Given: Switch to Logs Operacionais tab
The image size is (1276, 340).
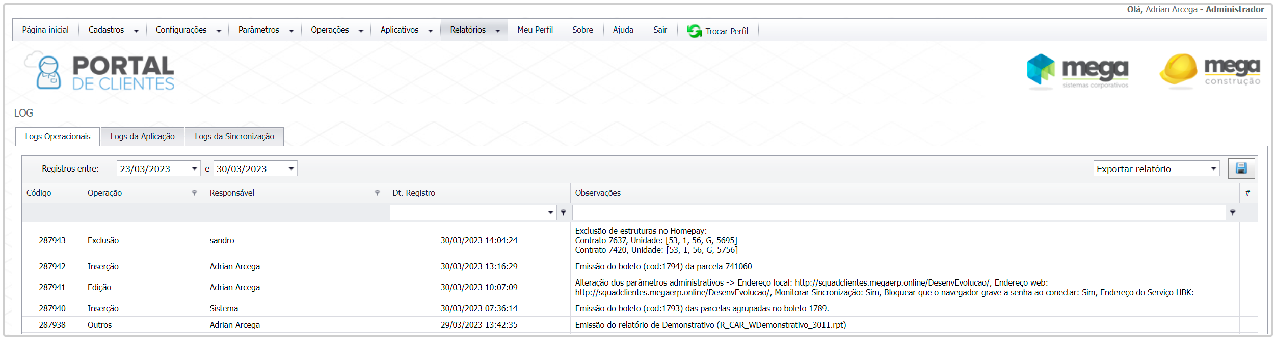Looking at the screenshot, I should pyautogui.click(x=58, y=136).
